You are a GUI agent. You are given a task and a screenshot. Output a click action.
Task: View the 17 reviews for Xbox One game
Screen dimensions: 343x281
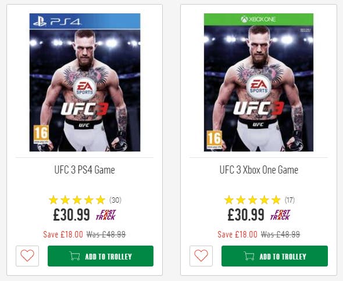pos(290,200)
